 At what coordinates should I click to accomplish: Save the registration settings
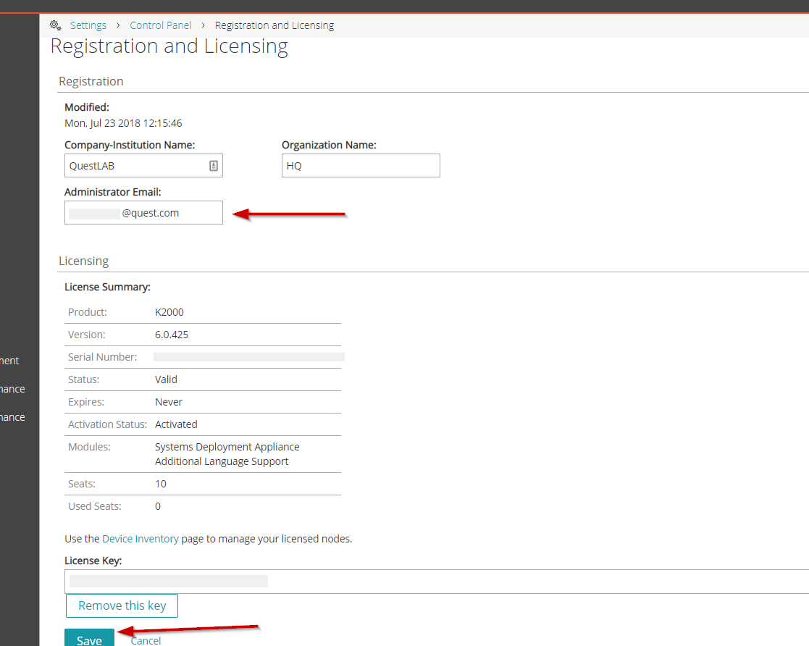(89, 639)
